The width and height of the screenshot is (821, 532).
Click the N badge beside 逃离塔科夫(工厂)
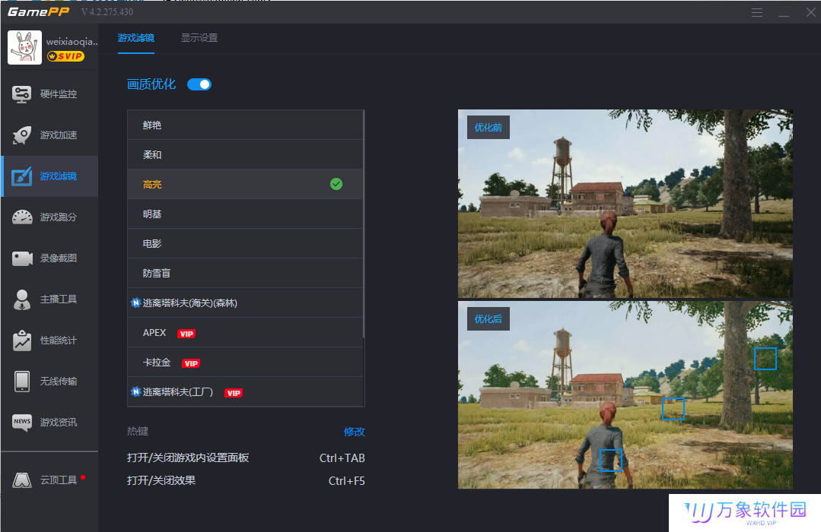coord(135,392)
